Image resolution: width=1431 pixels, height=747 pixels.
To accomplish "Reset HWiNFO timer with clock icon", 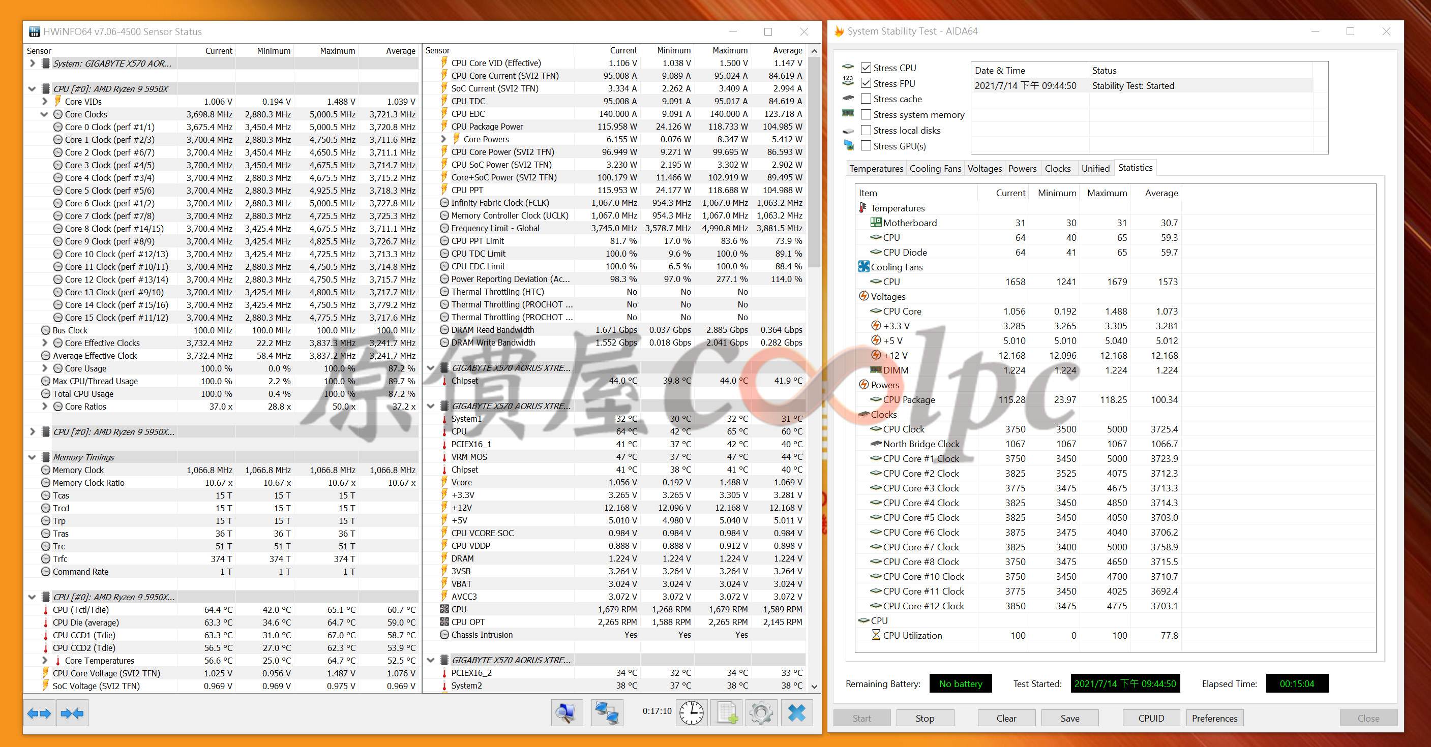I will pos(691,712).
